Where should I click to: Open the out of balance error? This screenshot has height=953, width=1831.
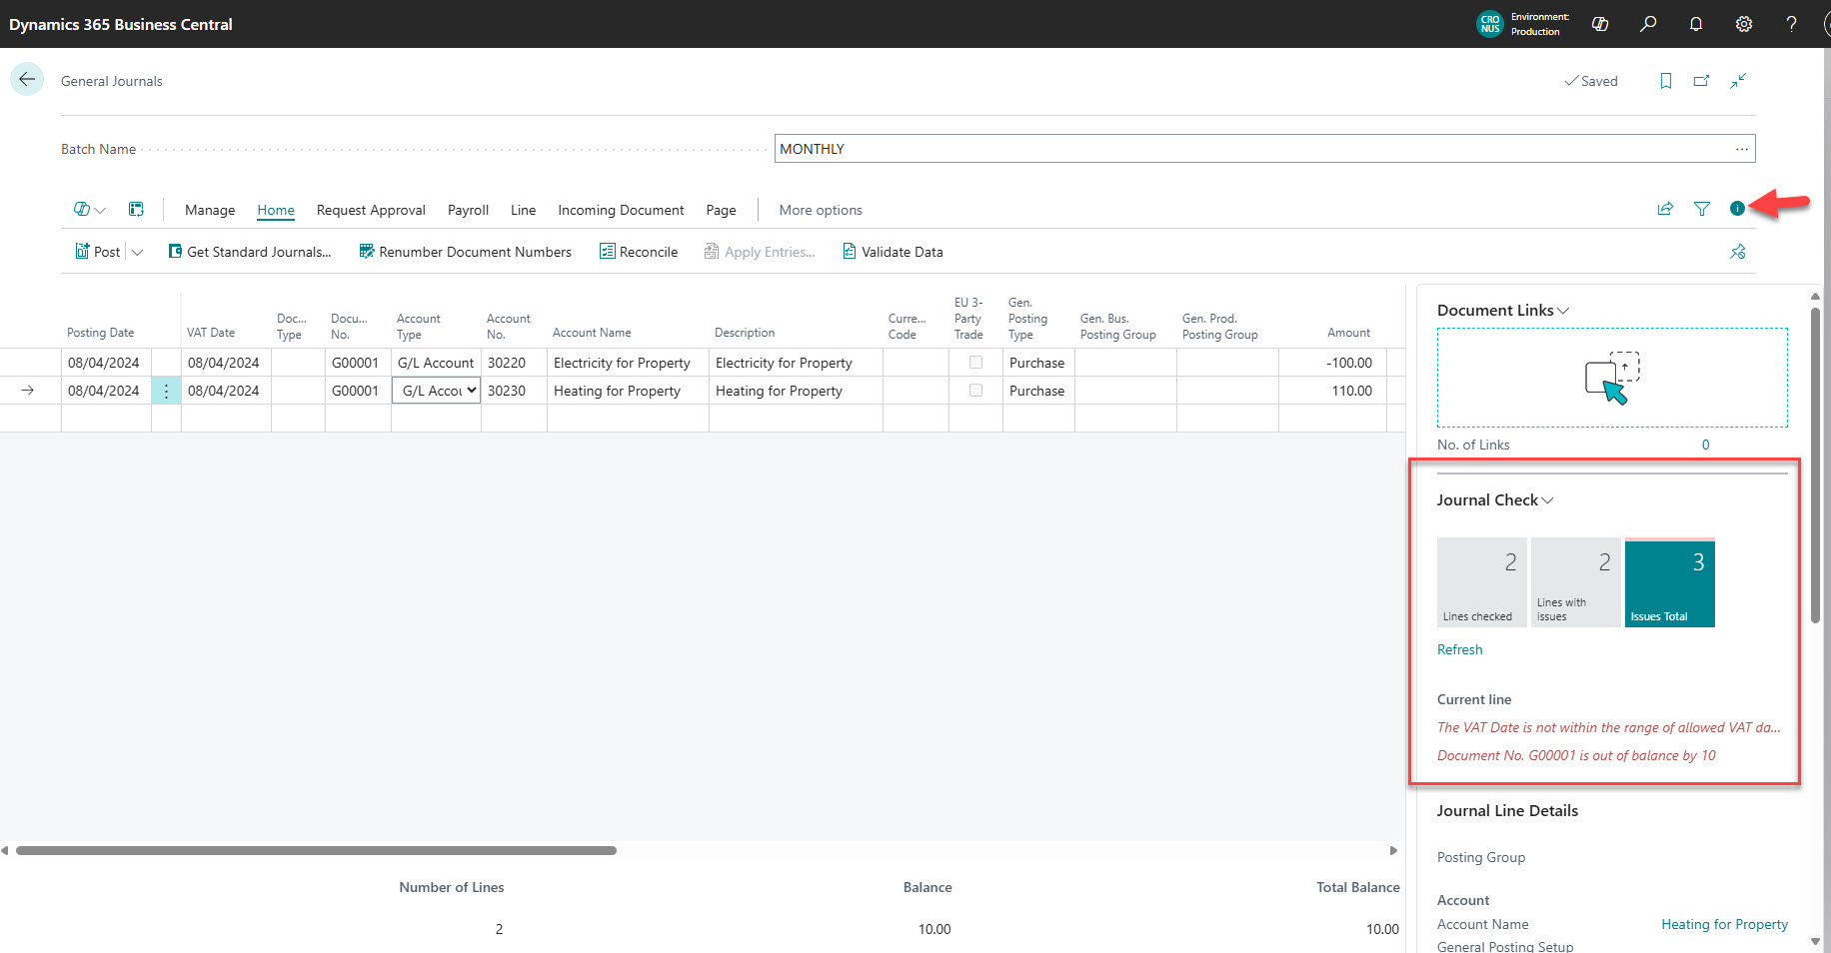pyautogui.click(x=1576, y=755)
